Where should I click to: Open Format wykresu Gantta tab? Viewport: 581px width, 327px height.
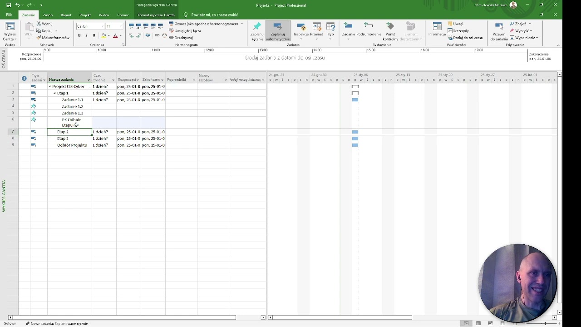(156, 15)
